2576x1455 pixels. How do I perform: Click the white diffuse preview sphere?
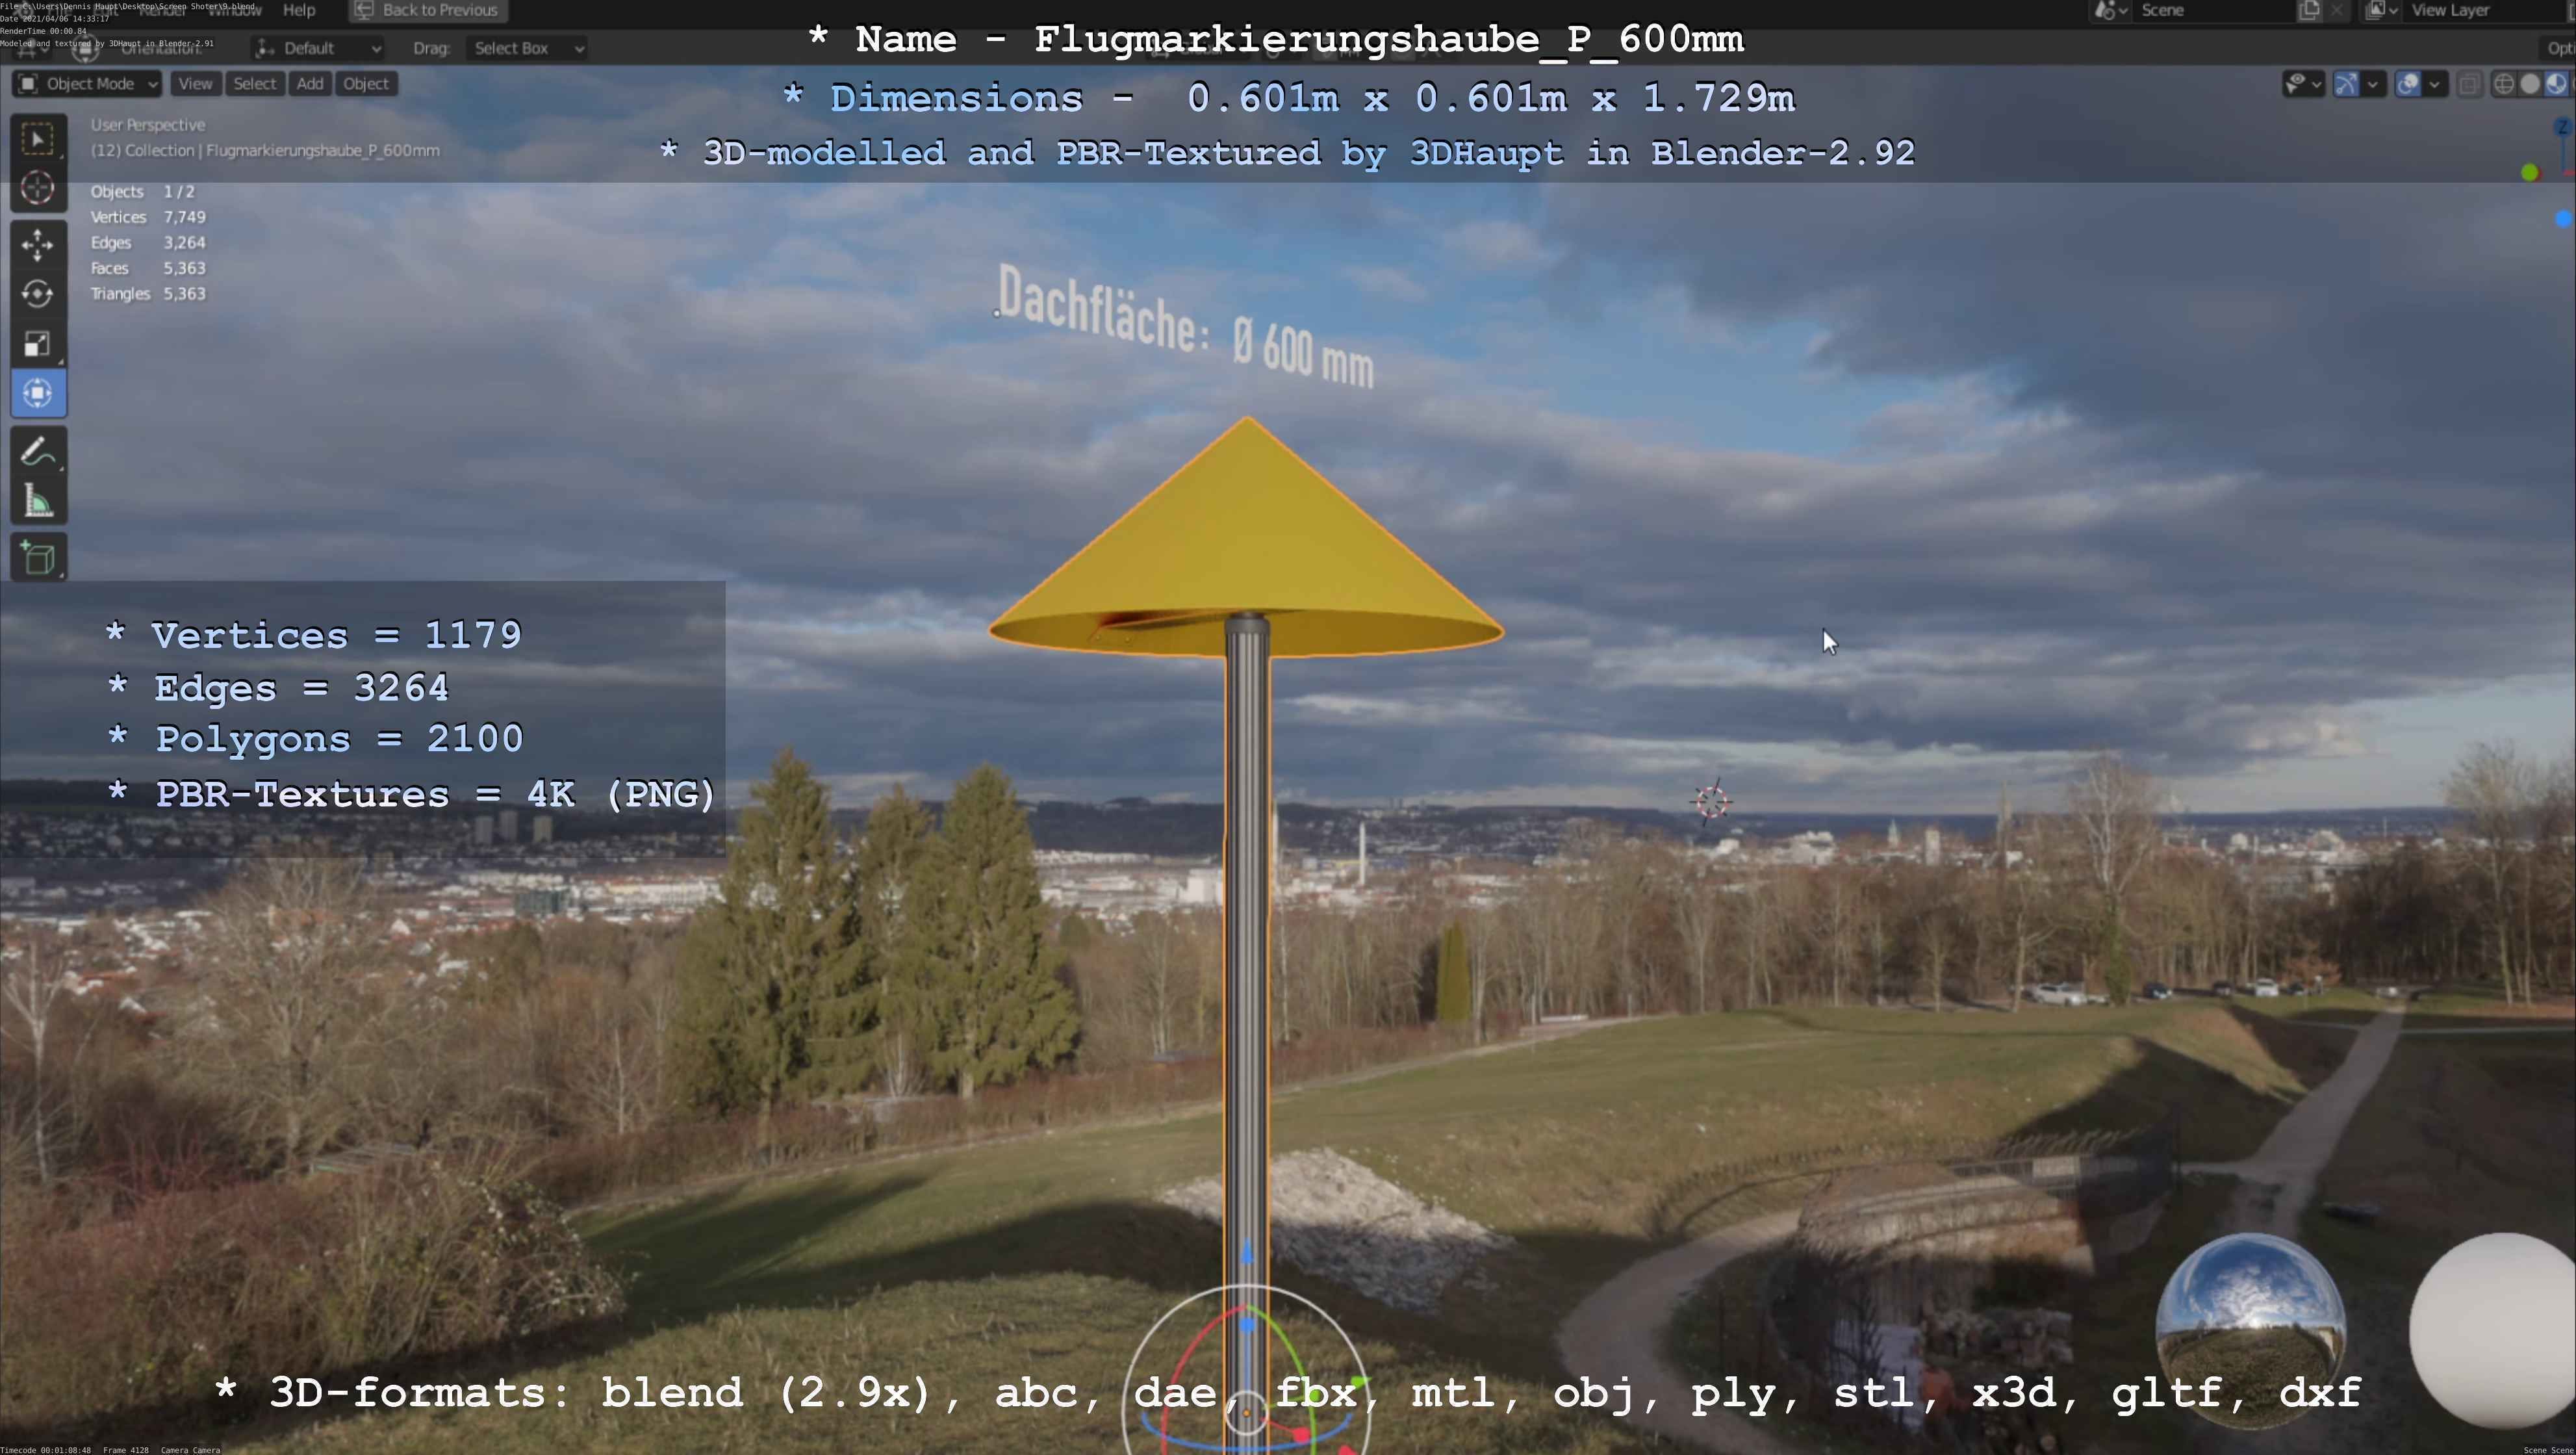click(2494, 1330)
